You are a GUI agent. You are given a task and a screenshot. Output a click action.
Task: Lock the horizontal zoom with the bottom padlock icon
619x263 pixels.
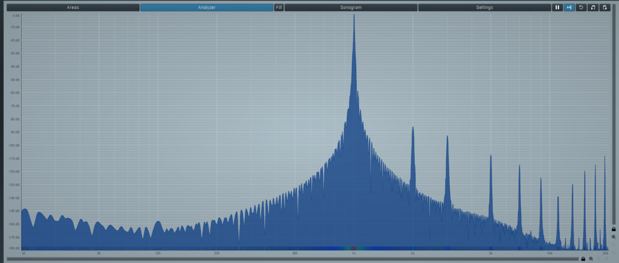(583, 259)
